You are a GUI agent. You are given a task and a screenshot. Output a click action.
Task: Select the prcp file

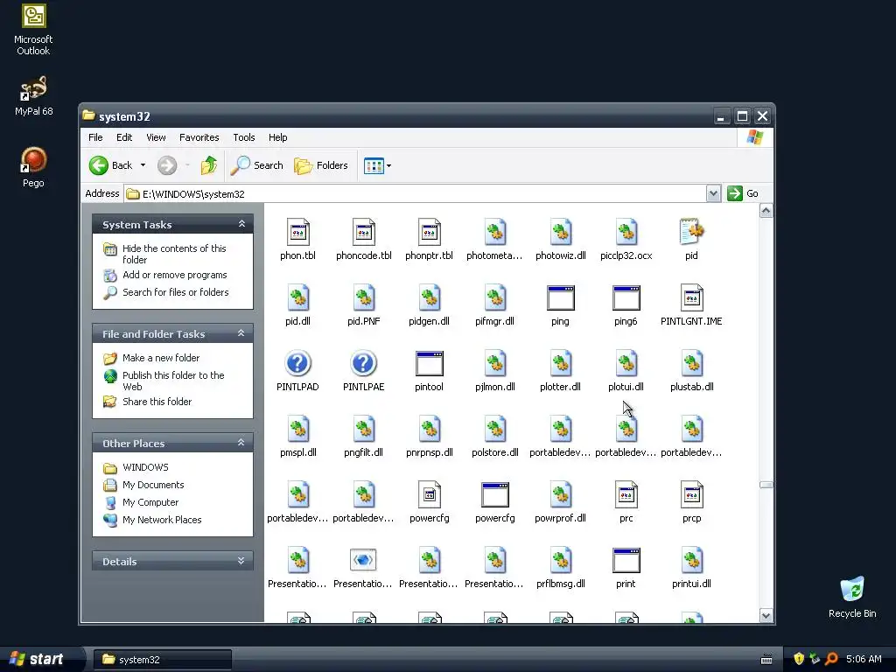point(691,501)
